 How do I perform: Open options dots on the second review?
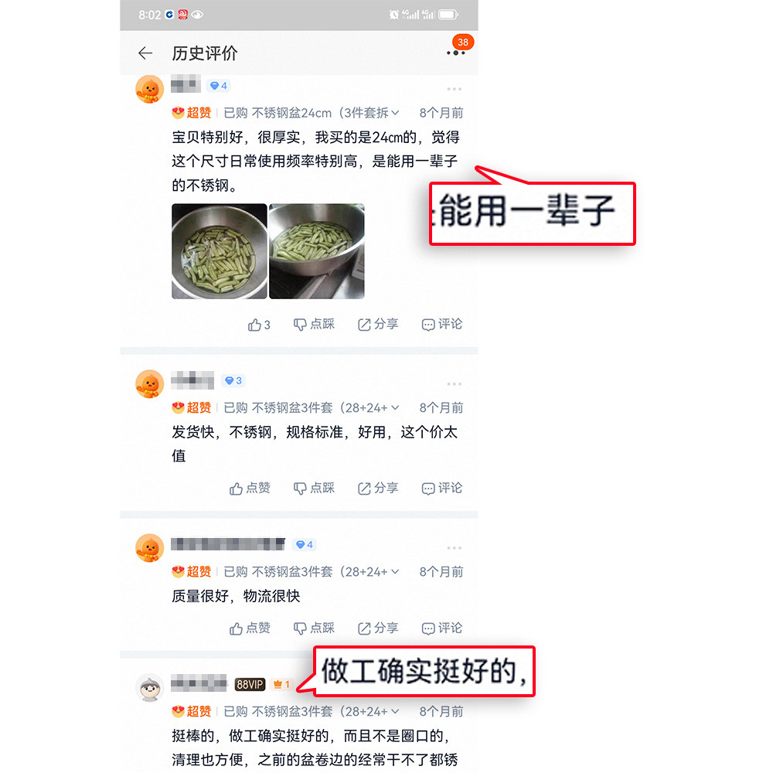pyautogui.click(x=454, y=384)
